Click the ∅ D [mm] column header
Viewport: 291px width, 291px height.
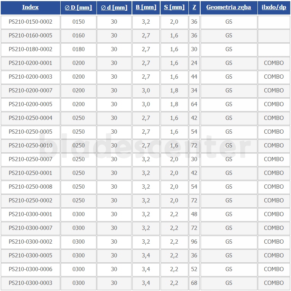coord(78,7)
